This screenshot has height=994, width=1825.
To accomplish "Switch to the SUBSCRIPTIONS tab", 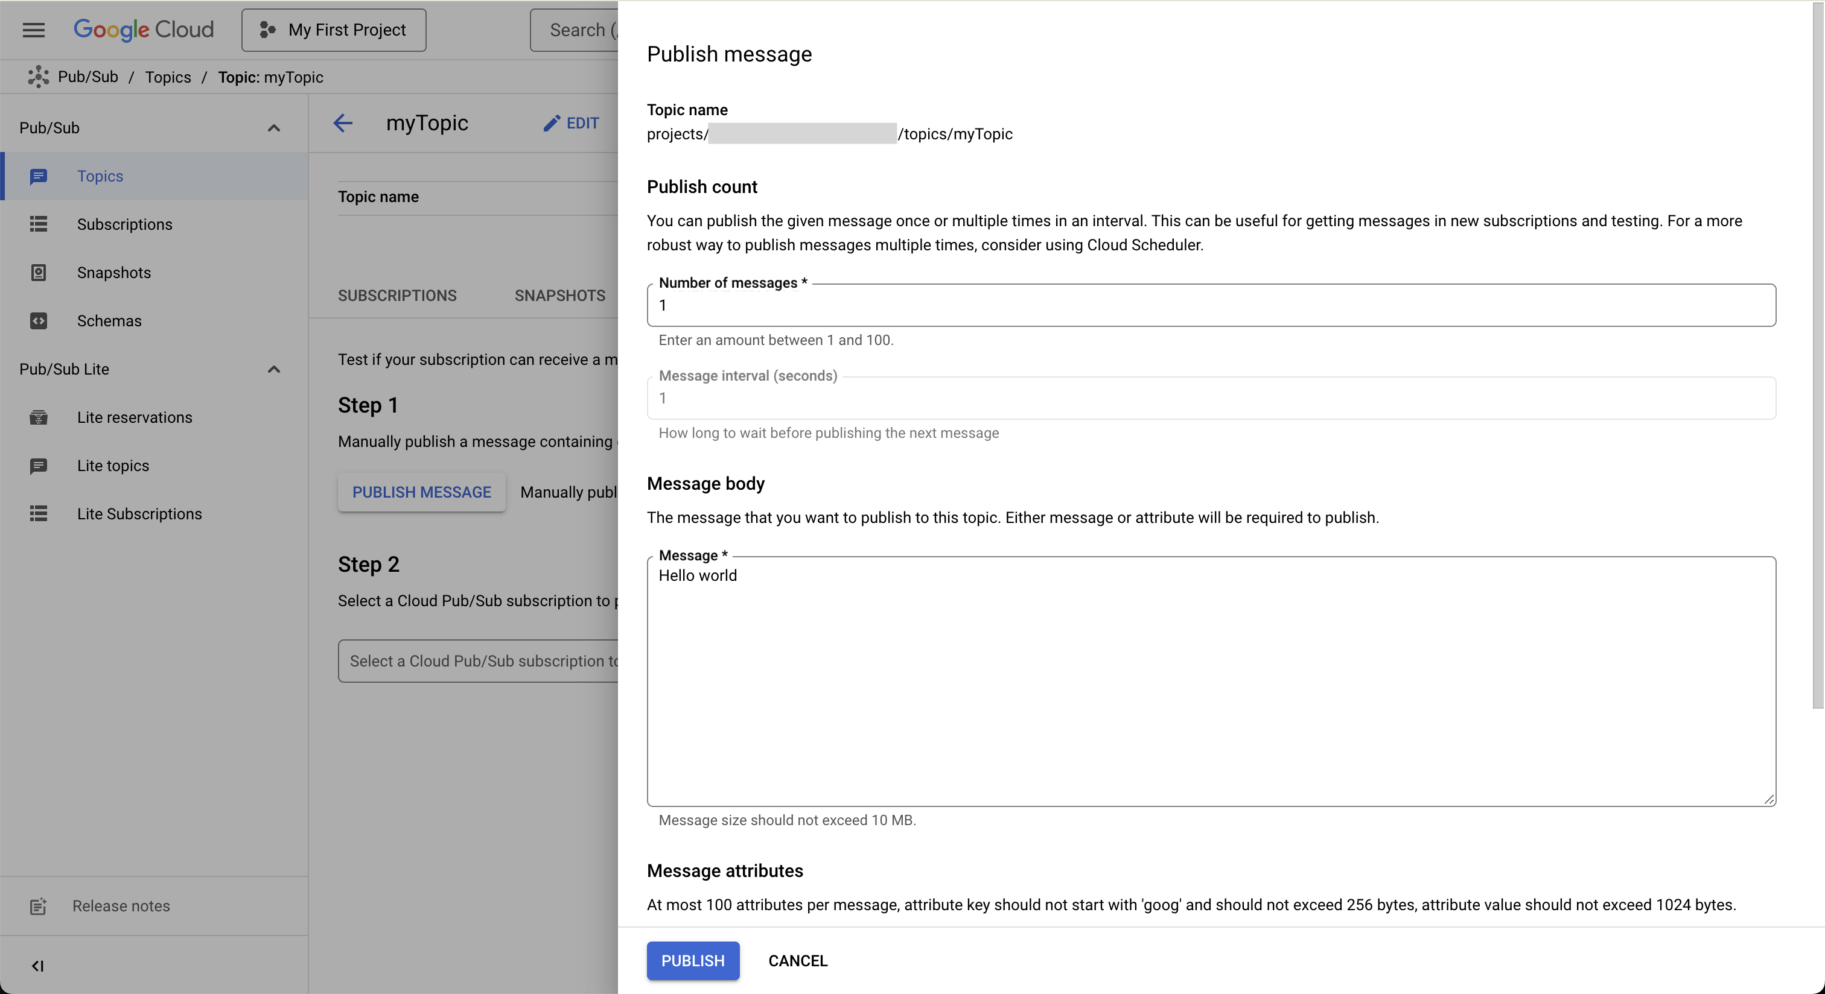I will 397,295.
